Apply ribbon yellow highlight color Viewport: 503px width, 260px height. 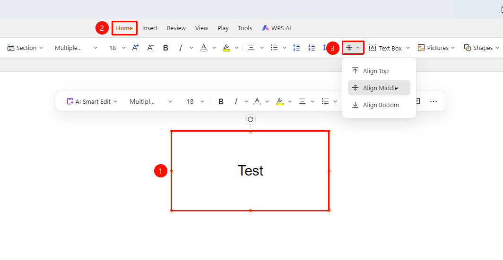point(226,48)
